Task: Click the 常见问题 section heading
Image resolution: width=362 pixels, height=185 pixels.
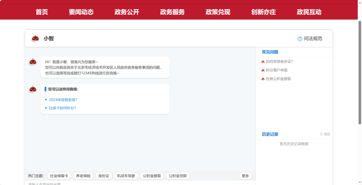Action: [x=270, y=52]
